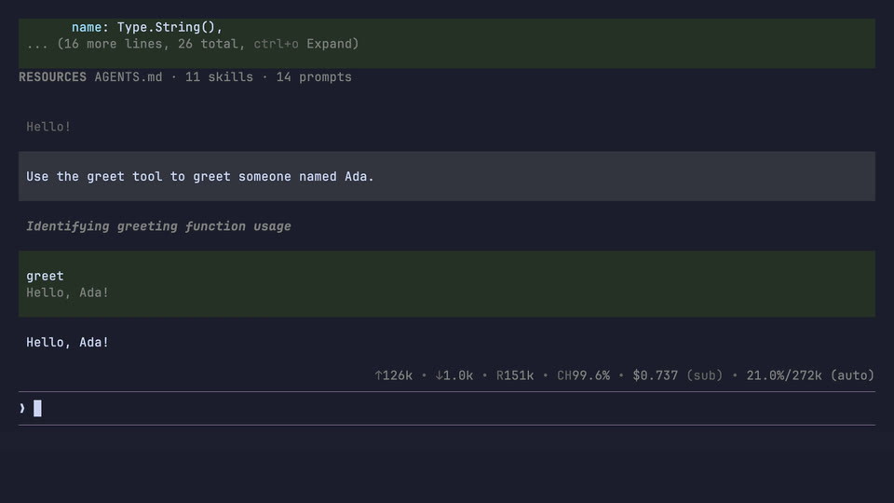Click the '↑126k' input tokens stat
Screen dimensions: 894x503
(x=393, y=375)
